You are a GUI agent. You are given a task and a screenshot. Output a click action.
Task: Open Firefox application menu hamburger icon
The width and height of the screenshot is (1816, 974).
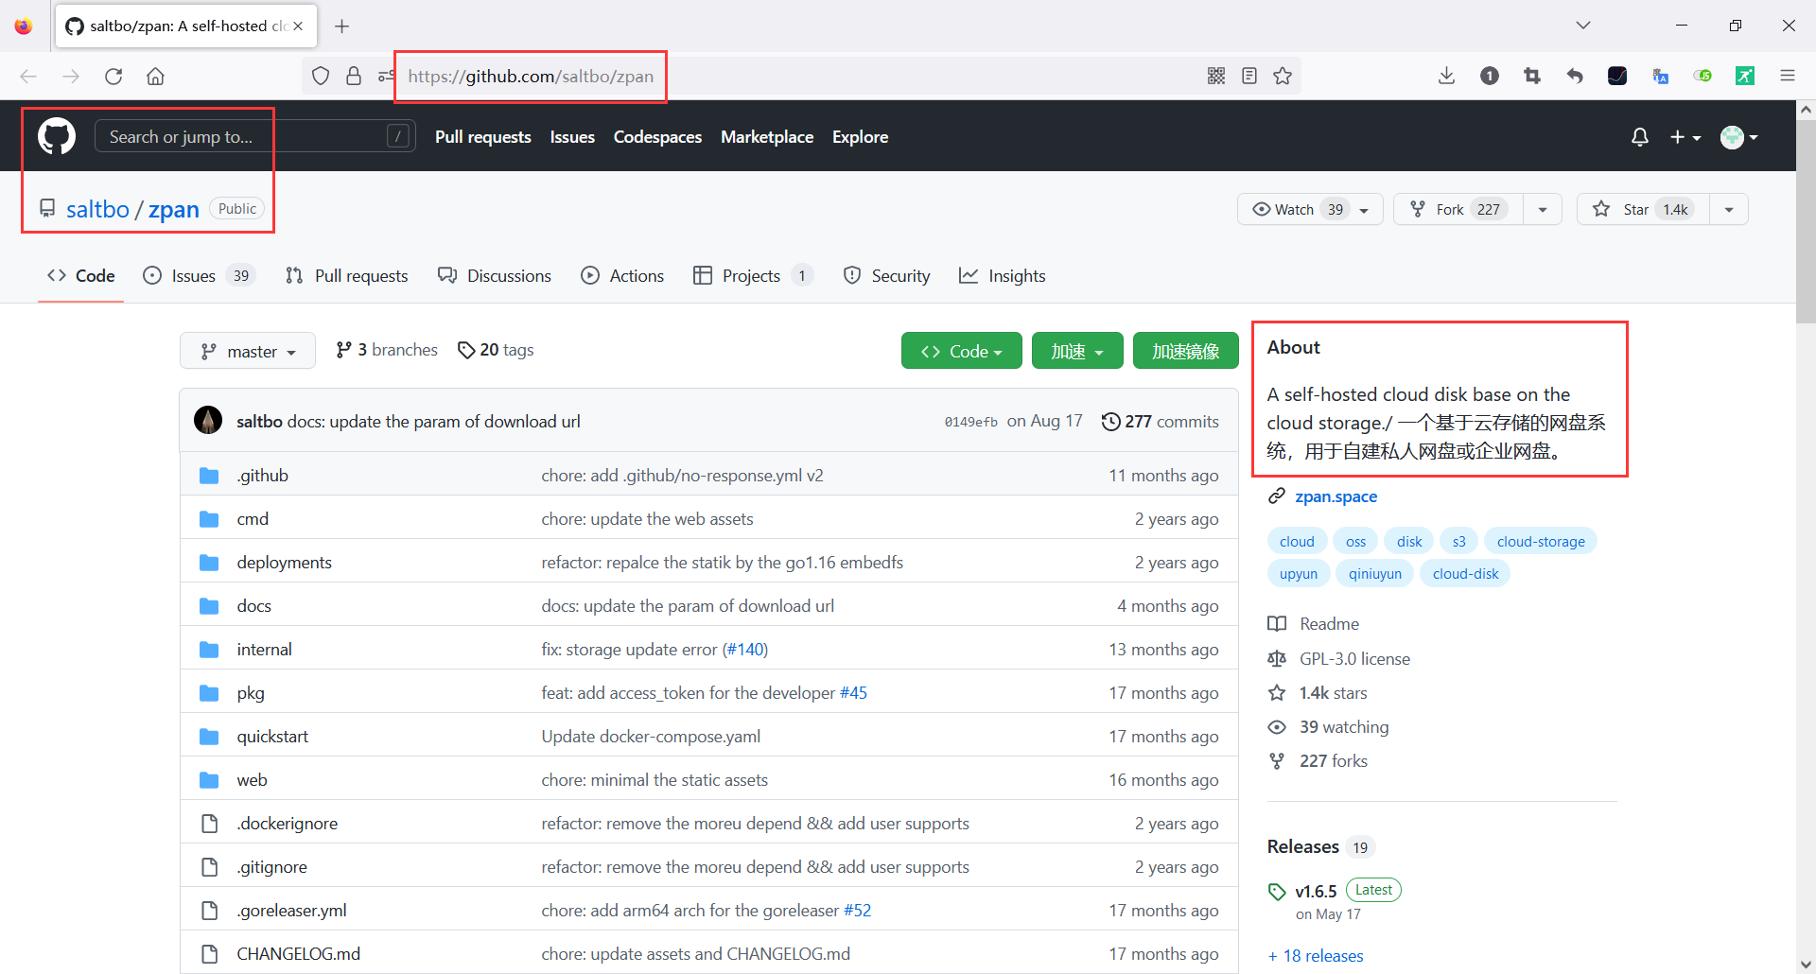(1788, 77)
